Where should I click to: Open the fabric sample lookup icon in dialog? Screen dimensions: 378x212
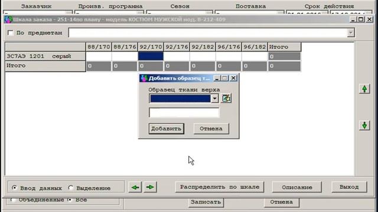tap(226, 98)
